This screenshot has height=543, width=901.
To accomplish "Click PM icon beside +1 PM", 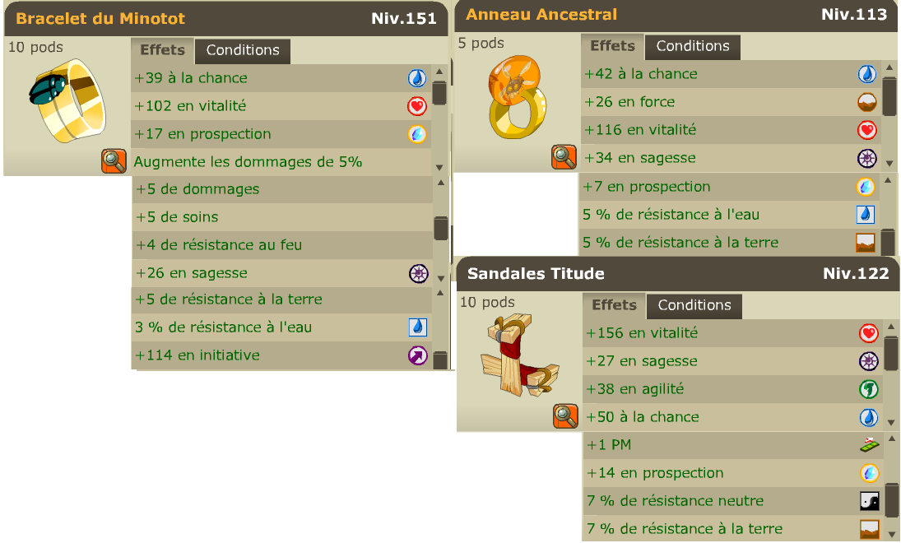I will tap(870, 444).
